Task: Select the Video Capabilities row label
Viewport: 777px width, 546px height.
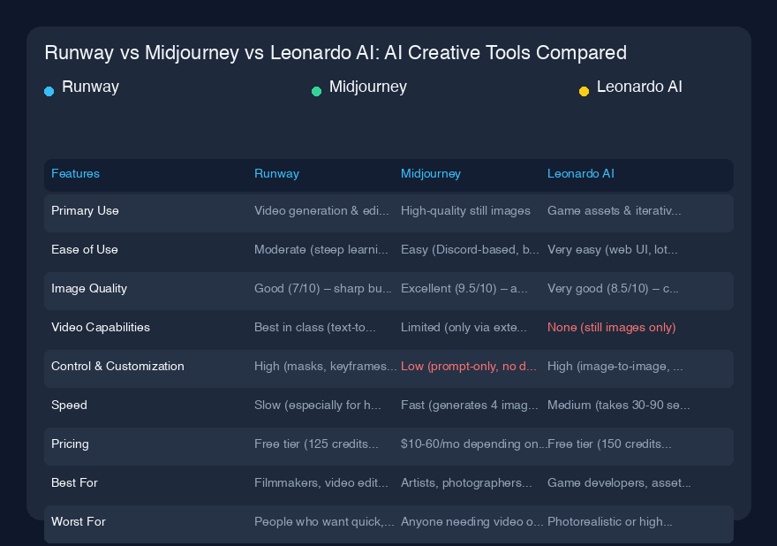Action: tap(101, 327)
